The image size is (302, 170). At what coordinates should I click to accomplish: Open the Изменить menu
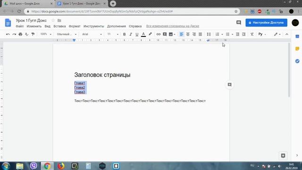[34, 26]
